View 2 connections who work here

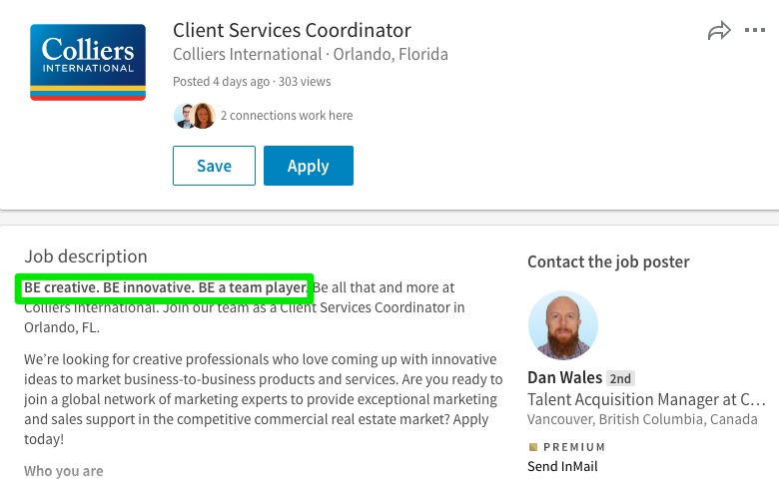pos(287,116)
